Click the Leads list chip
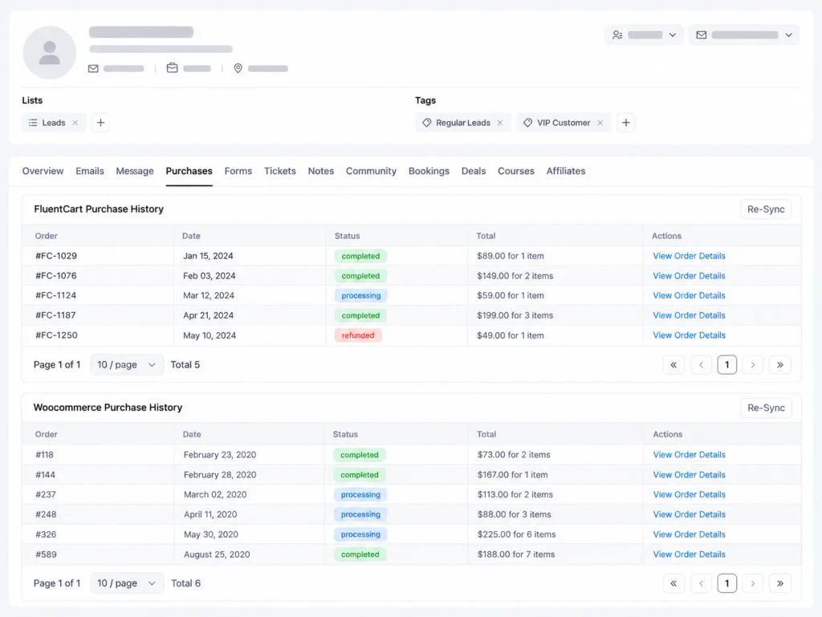822x617 pixels. (x=54, y=123)
